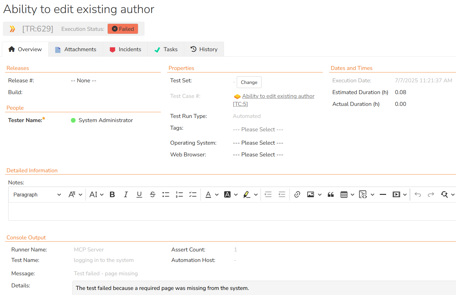
Task: Switch to the Incidents tab
Action: [125, 49]
